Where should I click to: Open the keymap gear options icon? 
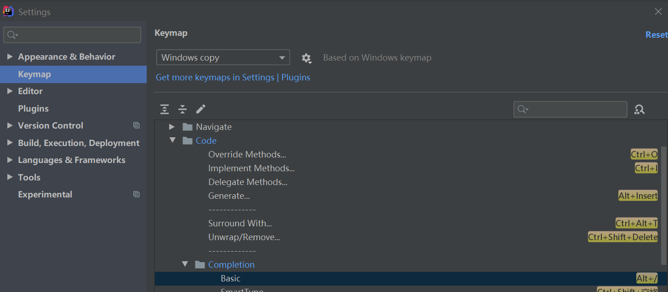306,58
